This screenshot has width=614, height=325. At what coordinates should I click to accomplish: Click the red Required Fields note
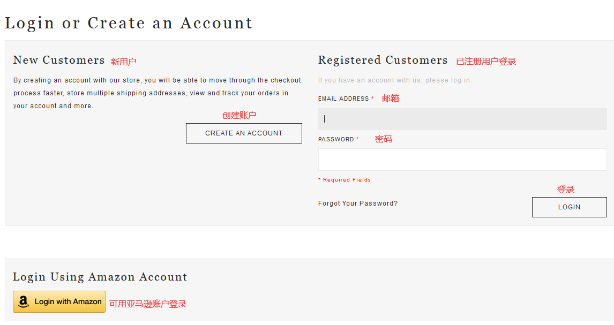click(345, 180)
